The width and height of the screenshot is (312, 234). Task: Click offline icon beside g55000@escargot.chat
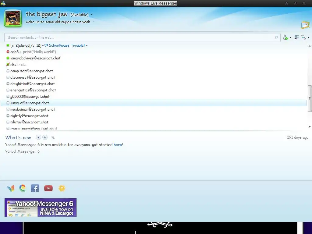tap(8, 96)
